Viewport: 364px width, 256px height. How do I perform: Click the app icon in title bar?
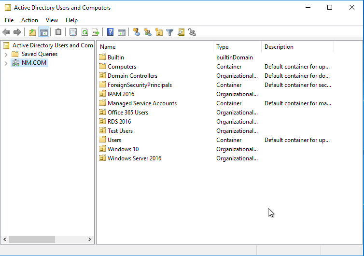(8, 8)
